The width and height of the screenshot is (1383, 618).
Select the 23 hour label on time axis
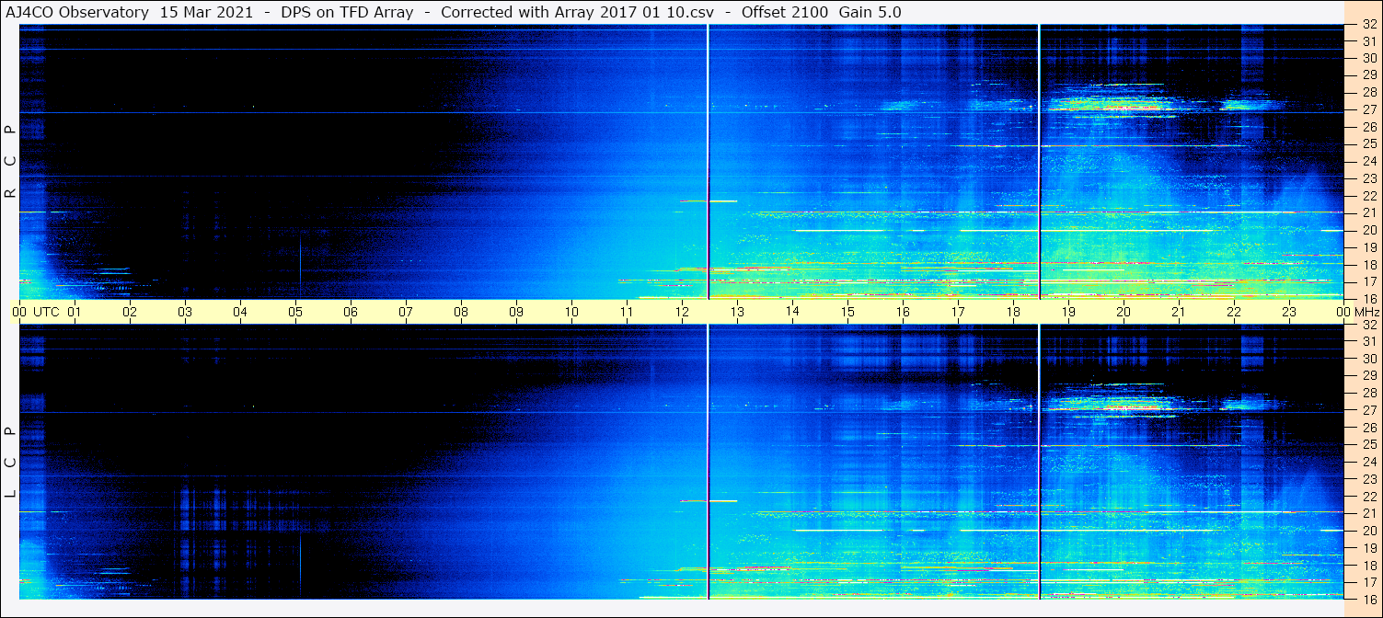pyautogui.click(x=1289, y=312)
